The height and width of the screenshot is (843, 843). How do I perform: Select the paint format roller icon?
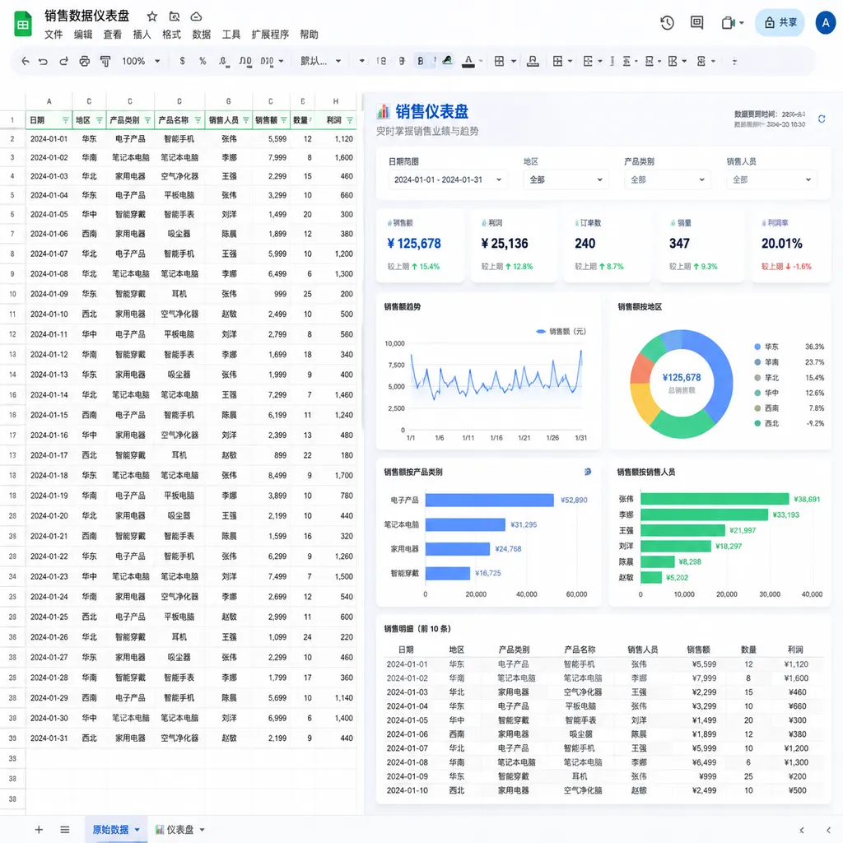point(105,61)
